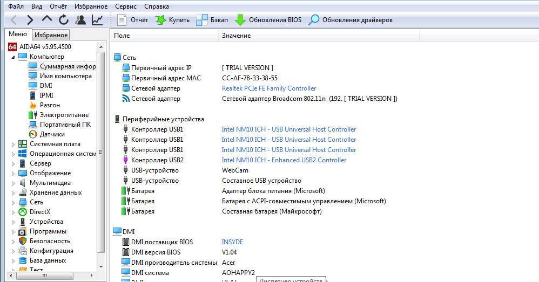Click the Конфигурация tools icon
Viewport: 539px width, 282px height.
(23, 250)
